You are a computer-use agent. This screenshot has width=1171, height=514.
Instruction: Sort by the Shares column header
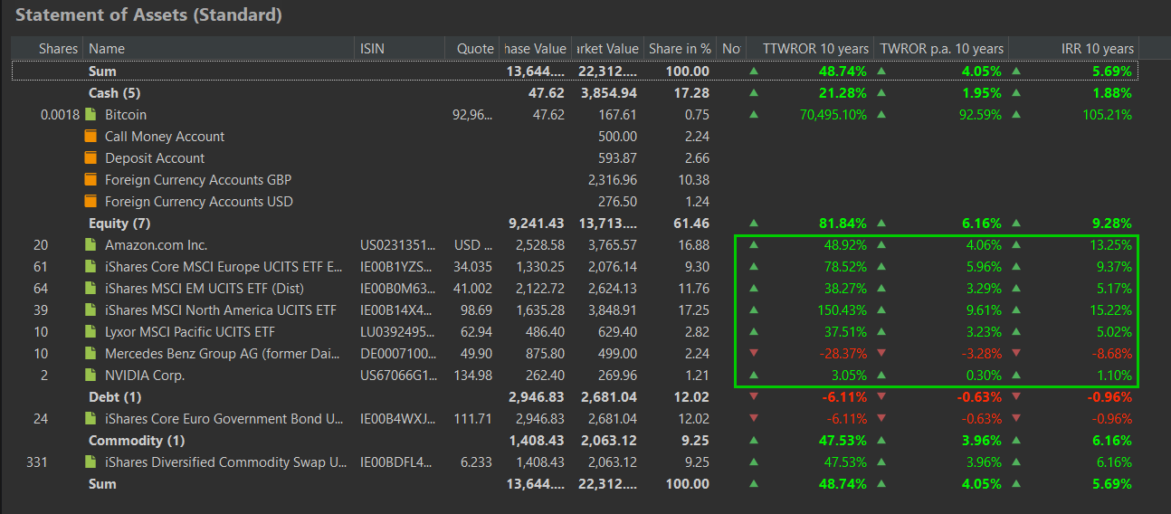(47, 49)
